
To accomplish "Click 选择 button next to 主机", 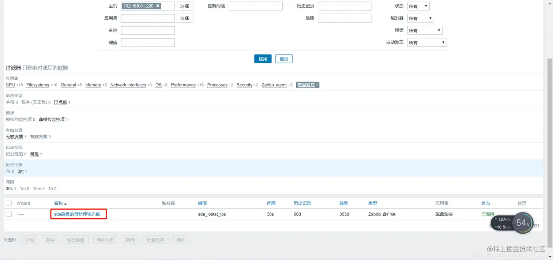I will [185, 6].
